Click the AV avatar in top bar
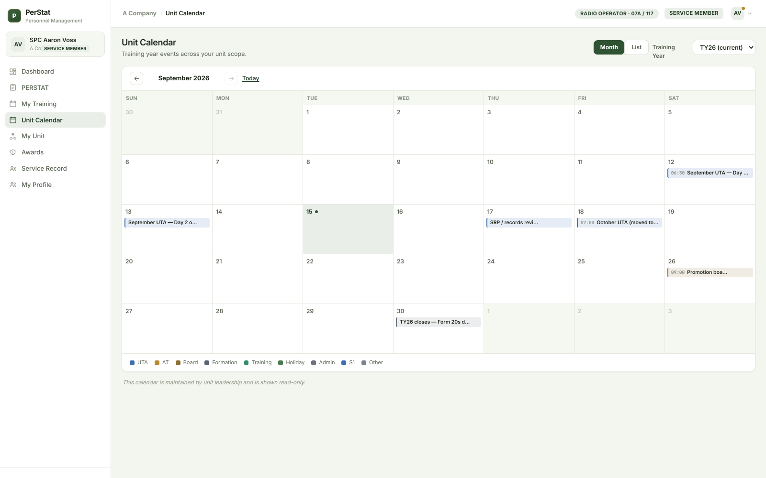Screen dimensions: 766x478 [x=738, y=13]
